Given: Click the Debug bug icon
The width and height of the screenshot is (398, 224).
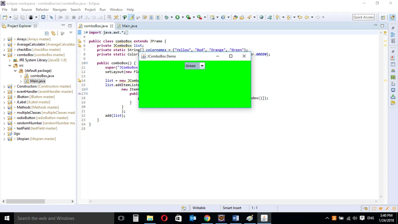Looking at the screenshot, I should (x=166, y=17).
